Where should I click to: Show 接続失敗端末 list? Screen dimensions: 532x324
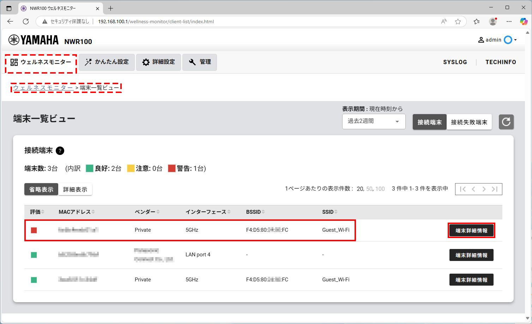[x=469, y=122]
